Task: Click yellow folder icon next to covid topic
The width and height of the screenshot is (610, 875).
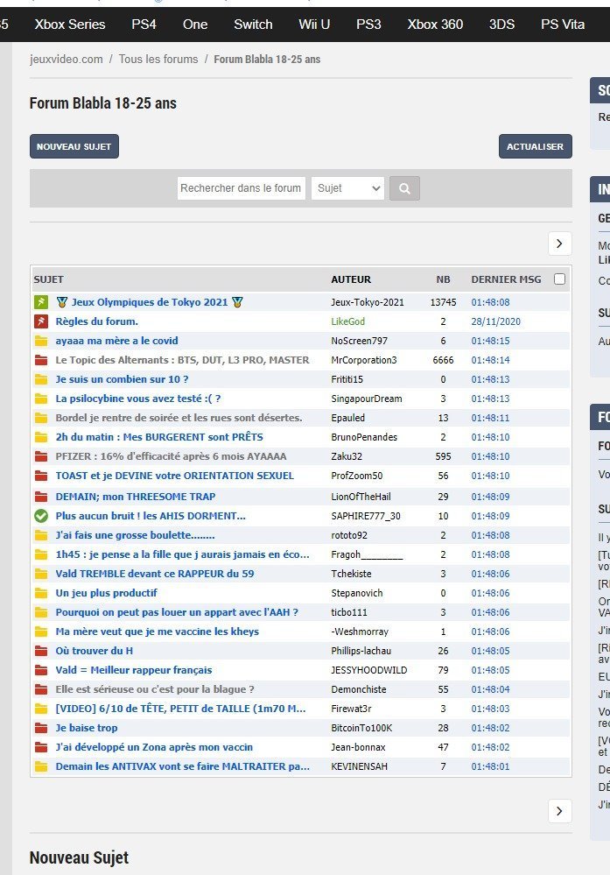Action: 40,341
